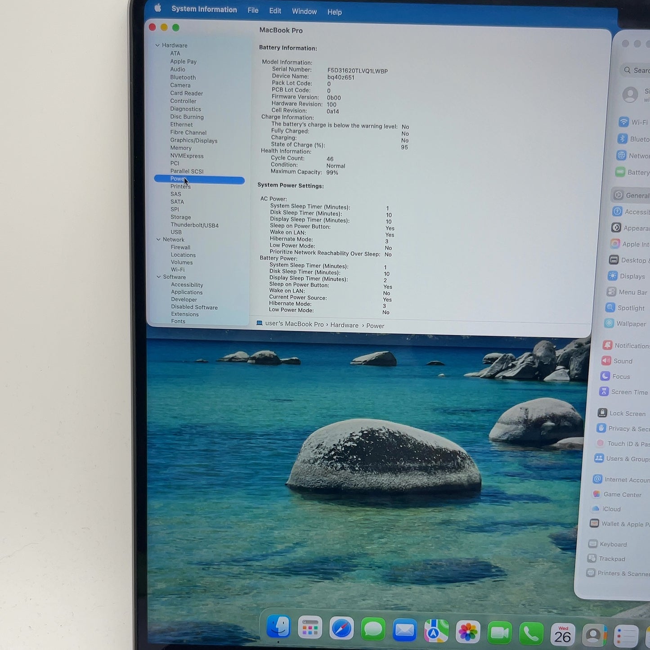The image size is (650, 650).
Task: Open Game Center settings
Action: [x=617, y=494]
